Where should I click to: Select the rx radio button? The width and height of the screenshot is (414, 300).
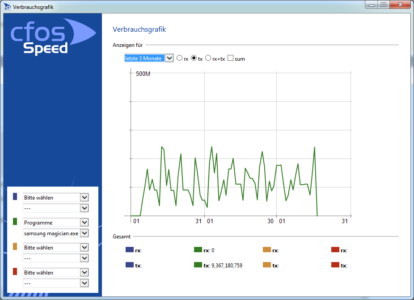tap(180, 58)
